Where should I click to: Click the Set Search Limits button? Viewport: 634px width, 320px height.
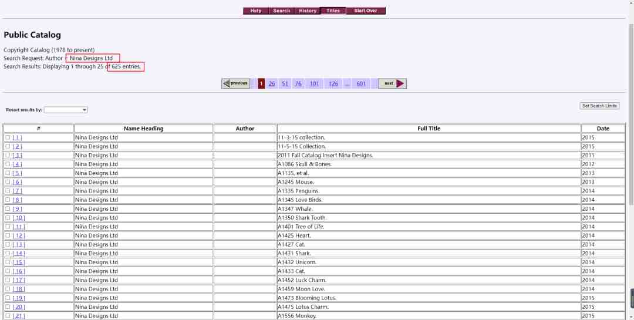pyautogui.click(x=599, y=106)
